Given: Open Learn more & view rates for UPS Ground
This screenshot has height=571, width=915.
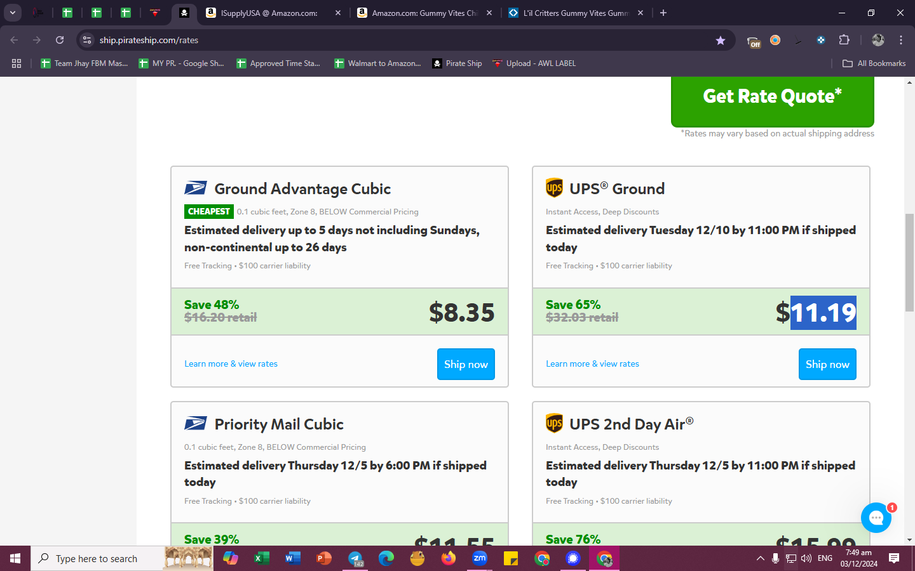Looking at the screenshot, I should (x=592, y=364).
